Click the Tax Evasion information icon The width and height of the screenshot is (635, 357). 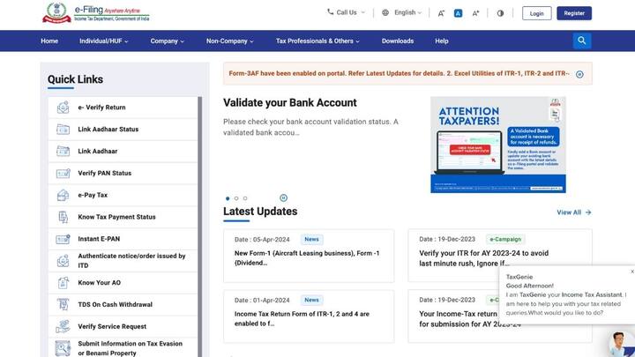tap(63, 348)
